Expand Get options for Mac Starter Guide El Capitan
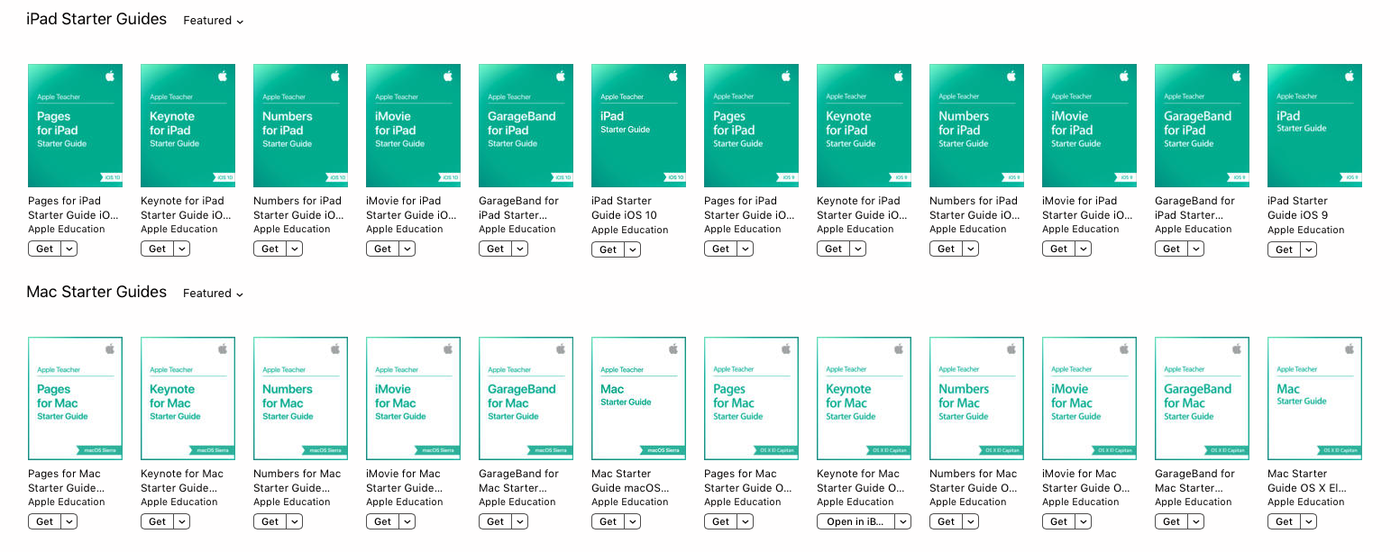Viewport: 1400px width, 552px height. 1309,521
